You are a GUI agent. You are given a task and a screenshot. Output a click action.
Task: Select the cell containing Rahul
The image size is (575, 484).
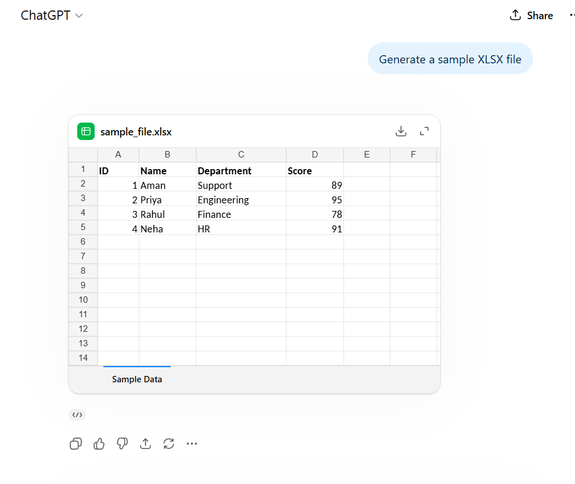point(168,214)
